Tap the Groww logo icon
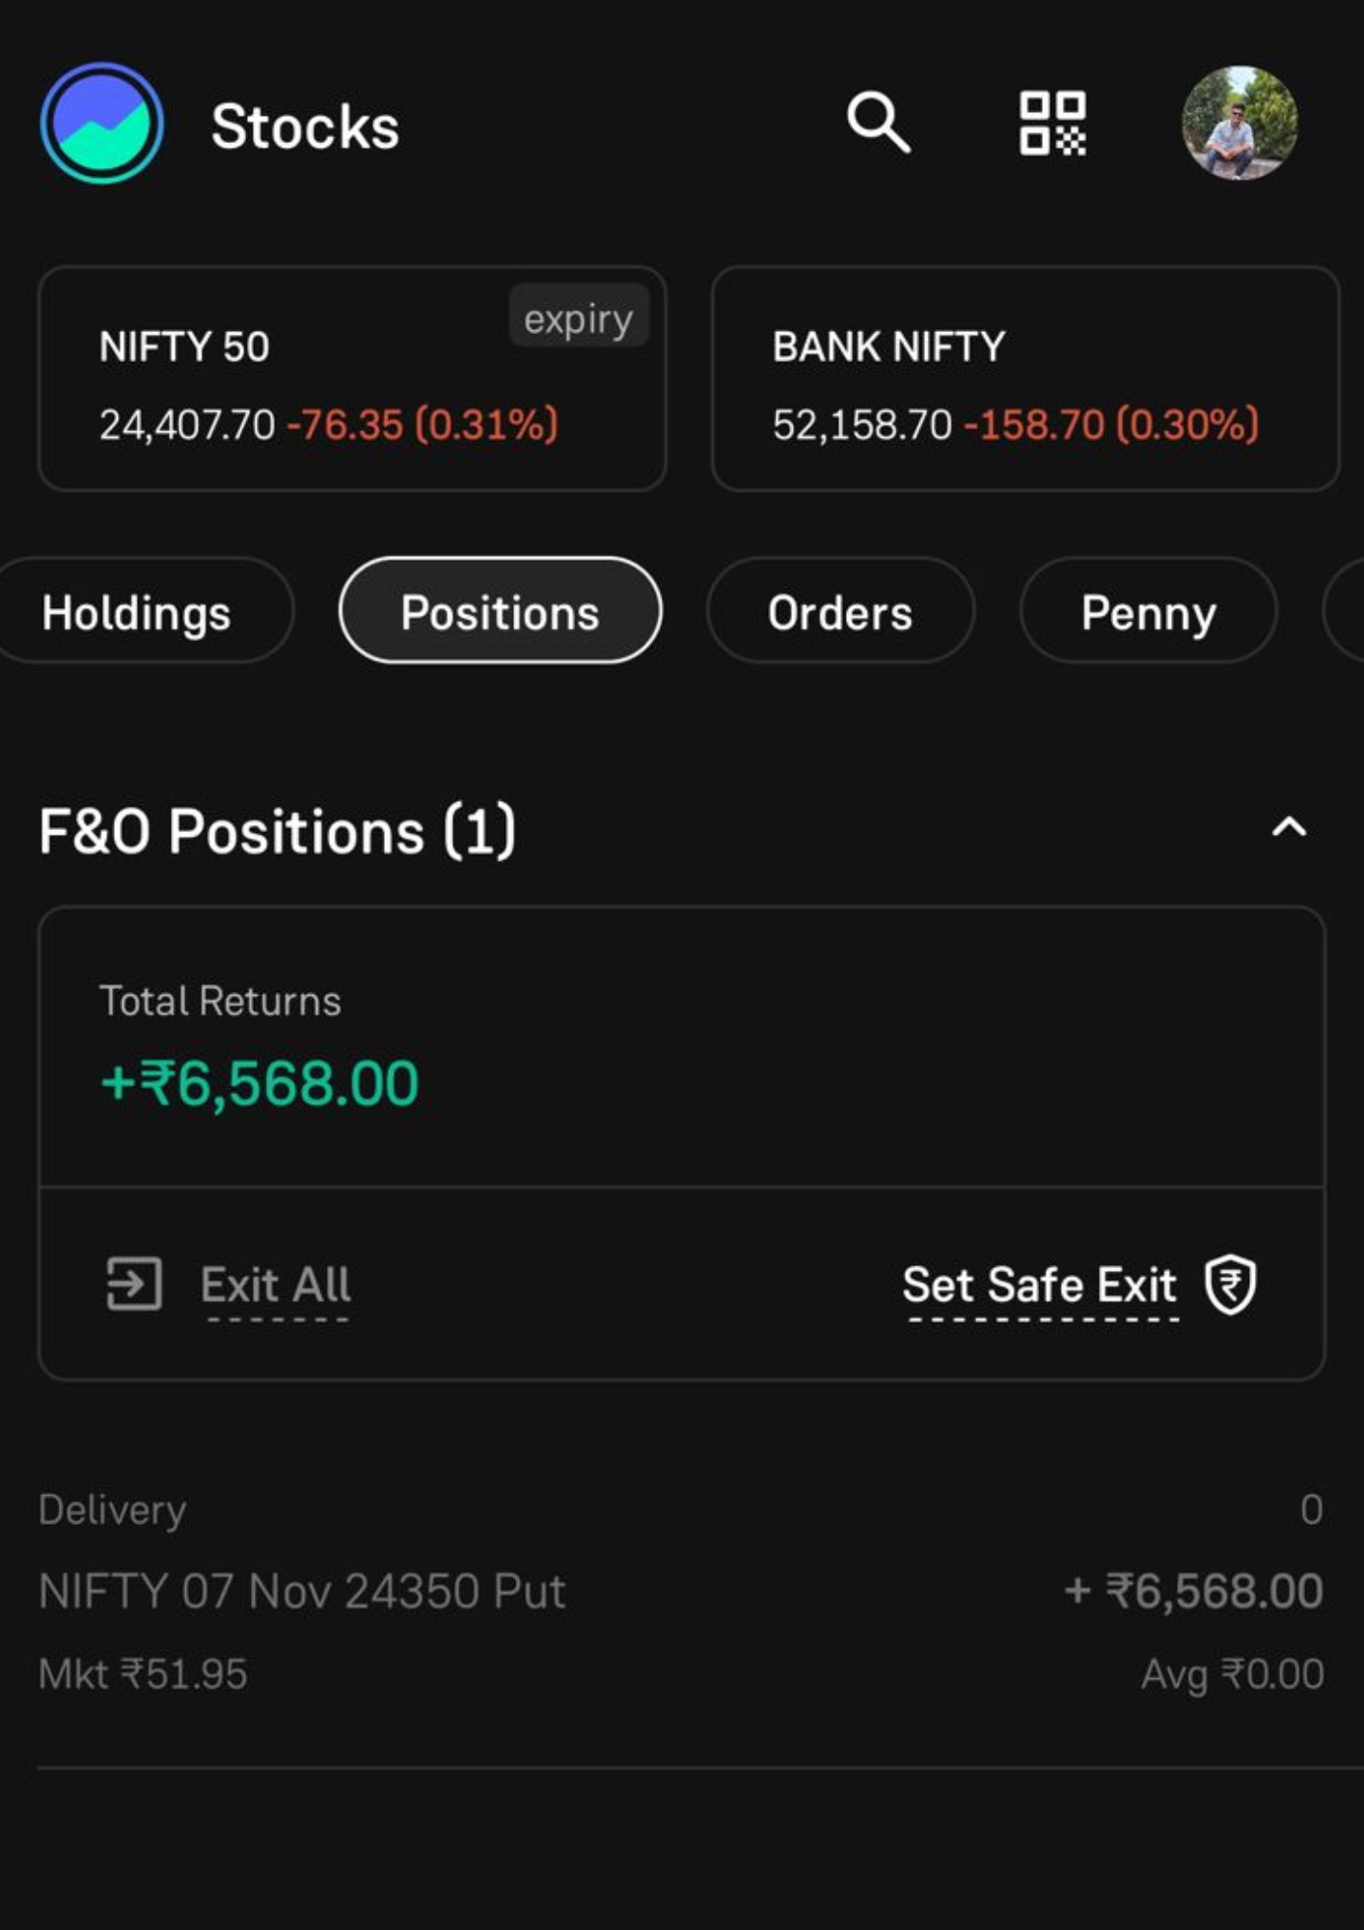Image resolution: width=1364 pixels, height=1930 pixels. (102, 124)
